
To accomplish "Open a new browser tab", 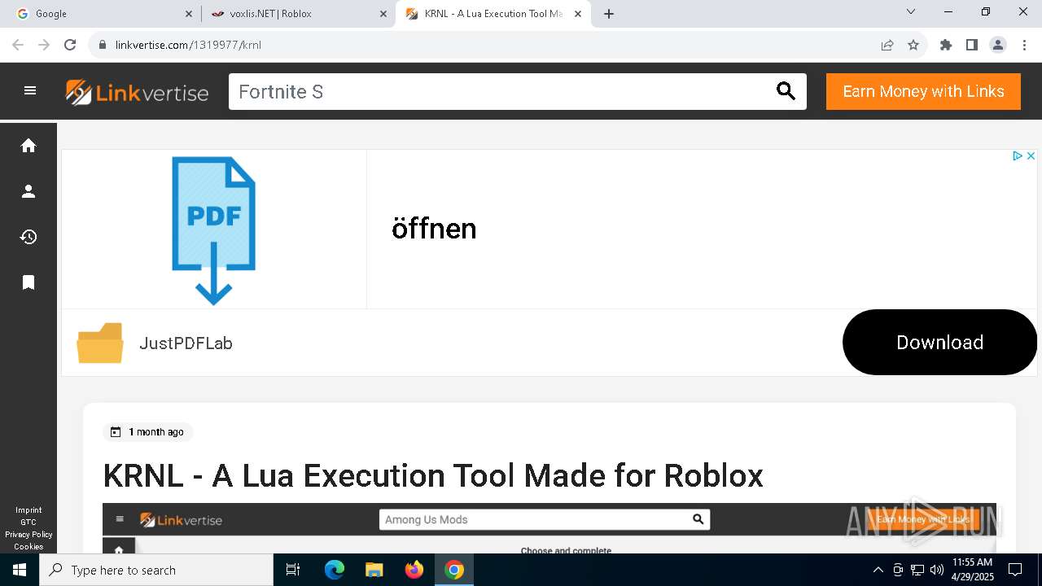I will 609,14.
